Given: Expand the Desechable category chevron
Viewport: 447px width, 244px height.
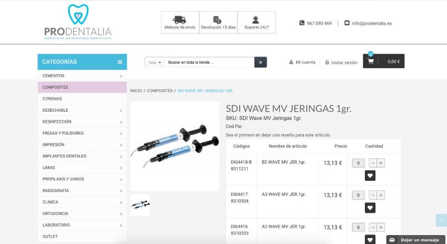Looking at the screenshot, I should coord(121,111).
